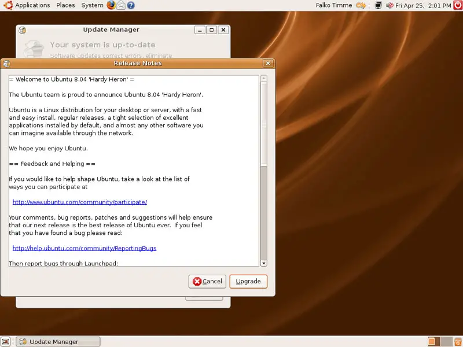Screen dimensions: 463x347
Task: Open the Evolution mail launcher icon
Action: pos(121,5)
